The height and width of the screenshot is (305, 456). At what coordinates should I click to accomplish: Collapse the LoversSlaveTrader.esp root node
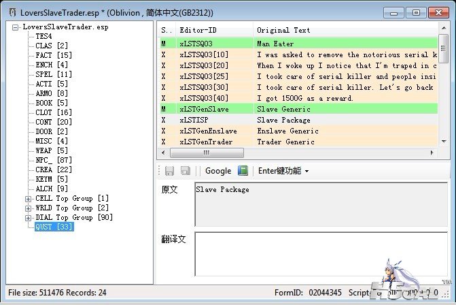click(16, 27)
